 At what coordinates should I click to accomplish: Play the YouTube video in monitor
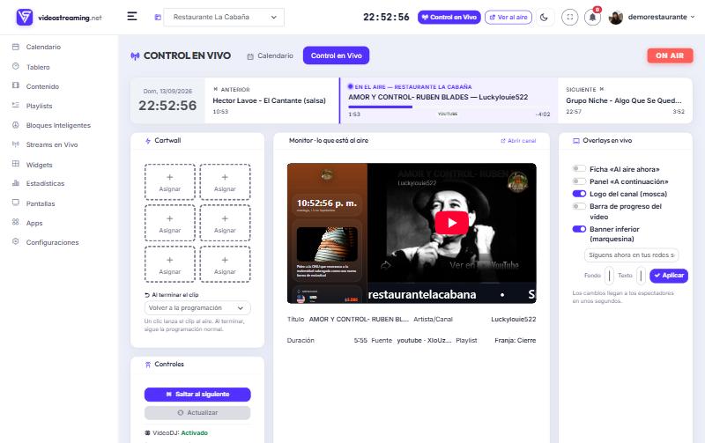tap(452, 223)
